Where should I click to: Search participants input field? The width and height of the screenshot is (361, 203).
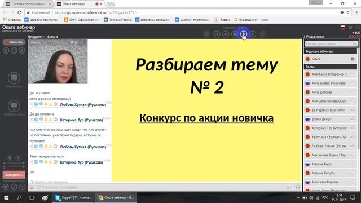point(331,43)
